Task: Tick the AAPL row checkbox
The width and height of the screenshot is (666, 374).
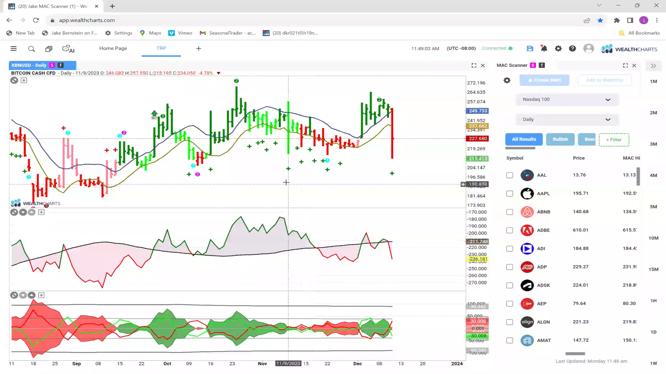Action: (x=510, y=194)
